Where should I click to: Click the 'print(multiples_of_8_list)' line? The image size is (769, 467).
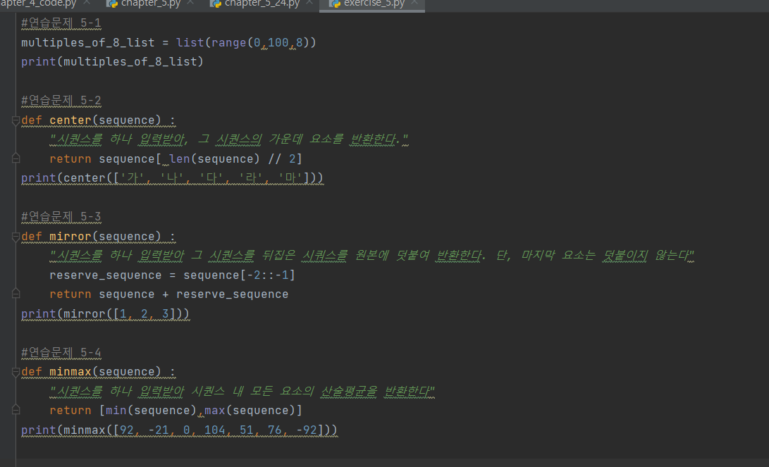coord(112,62)
